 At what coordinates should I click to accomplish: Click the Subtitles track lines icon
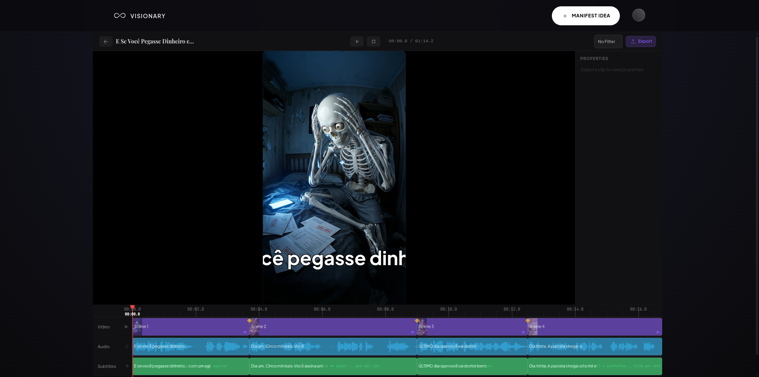coord(127,366)
